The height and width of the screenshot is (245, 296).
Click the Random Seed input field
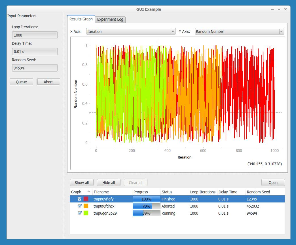tap(35, 68)
